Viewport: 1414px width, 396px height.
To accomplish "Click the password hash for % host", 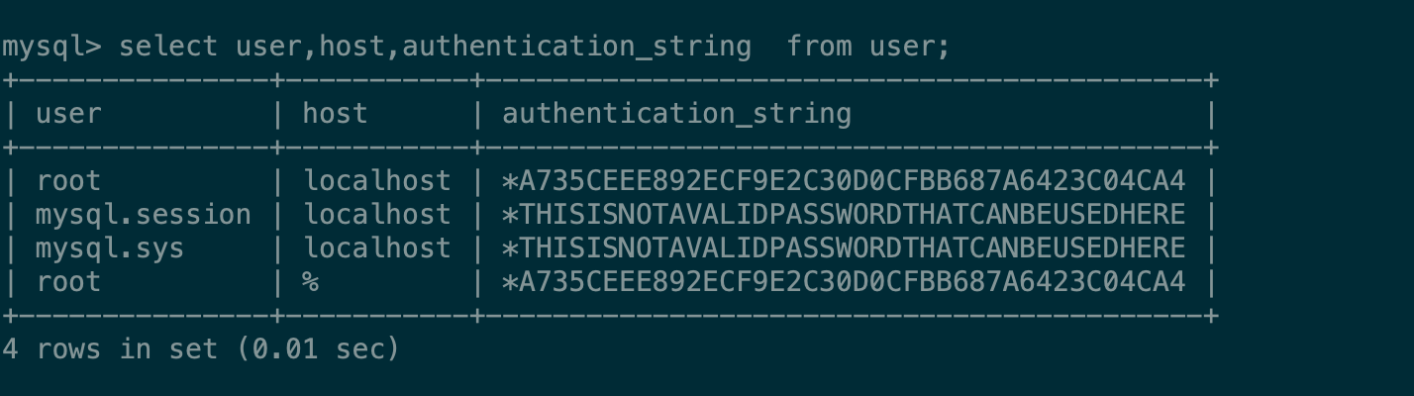I will pyautogui.click(x=844, y=282).
